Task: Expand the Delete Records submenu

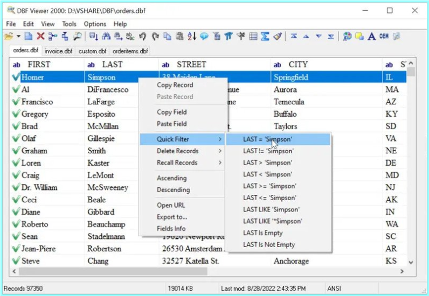Action: click(183, 151)
